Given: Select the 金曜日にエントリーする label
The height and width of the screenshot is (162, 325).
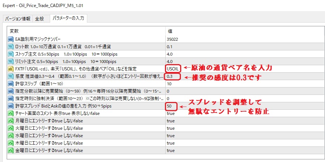Looking at the screenshot, I should pyautogui.click(x=49, y=151).
